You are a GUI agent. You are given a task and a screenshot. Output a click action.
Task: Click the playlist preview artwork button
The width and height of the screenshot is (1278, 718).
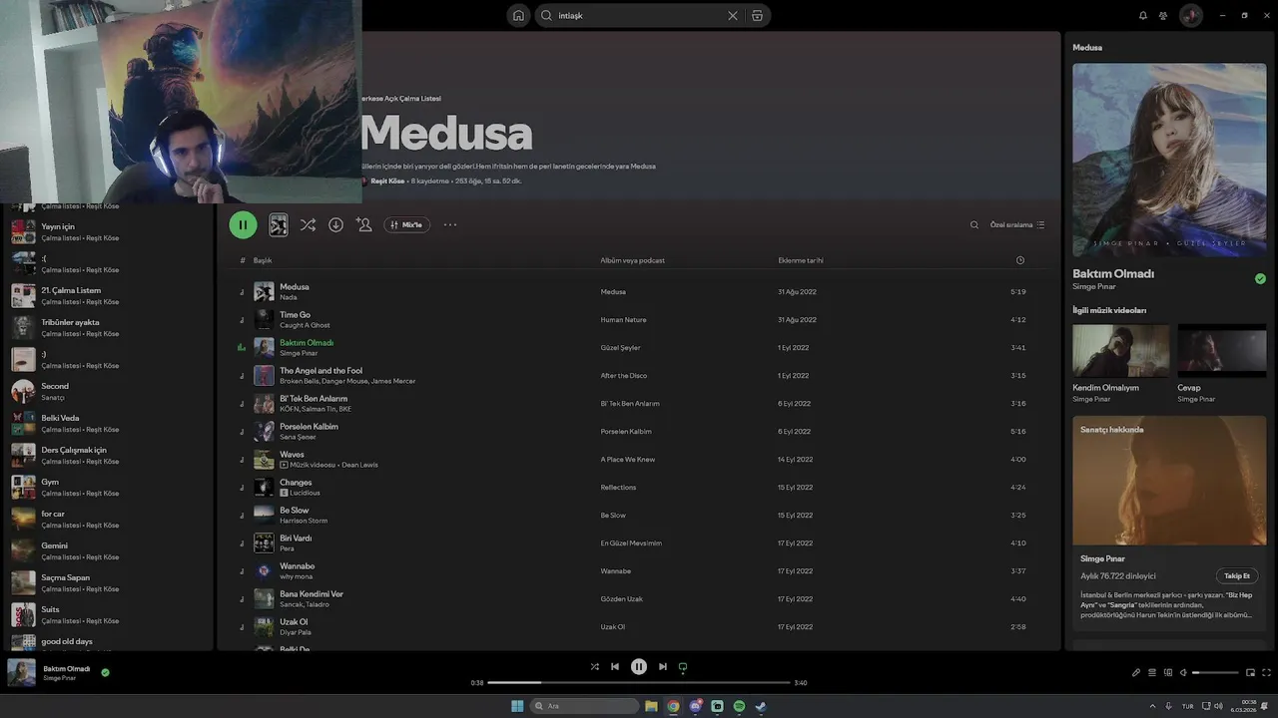point(279,225)
